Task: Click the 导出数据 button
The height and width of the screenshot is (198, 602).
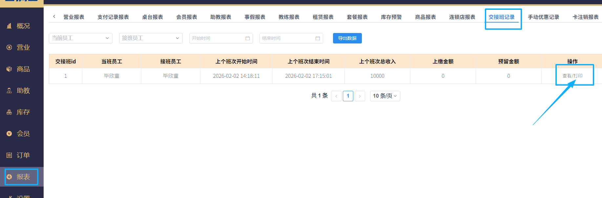Action: point(347,38)
